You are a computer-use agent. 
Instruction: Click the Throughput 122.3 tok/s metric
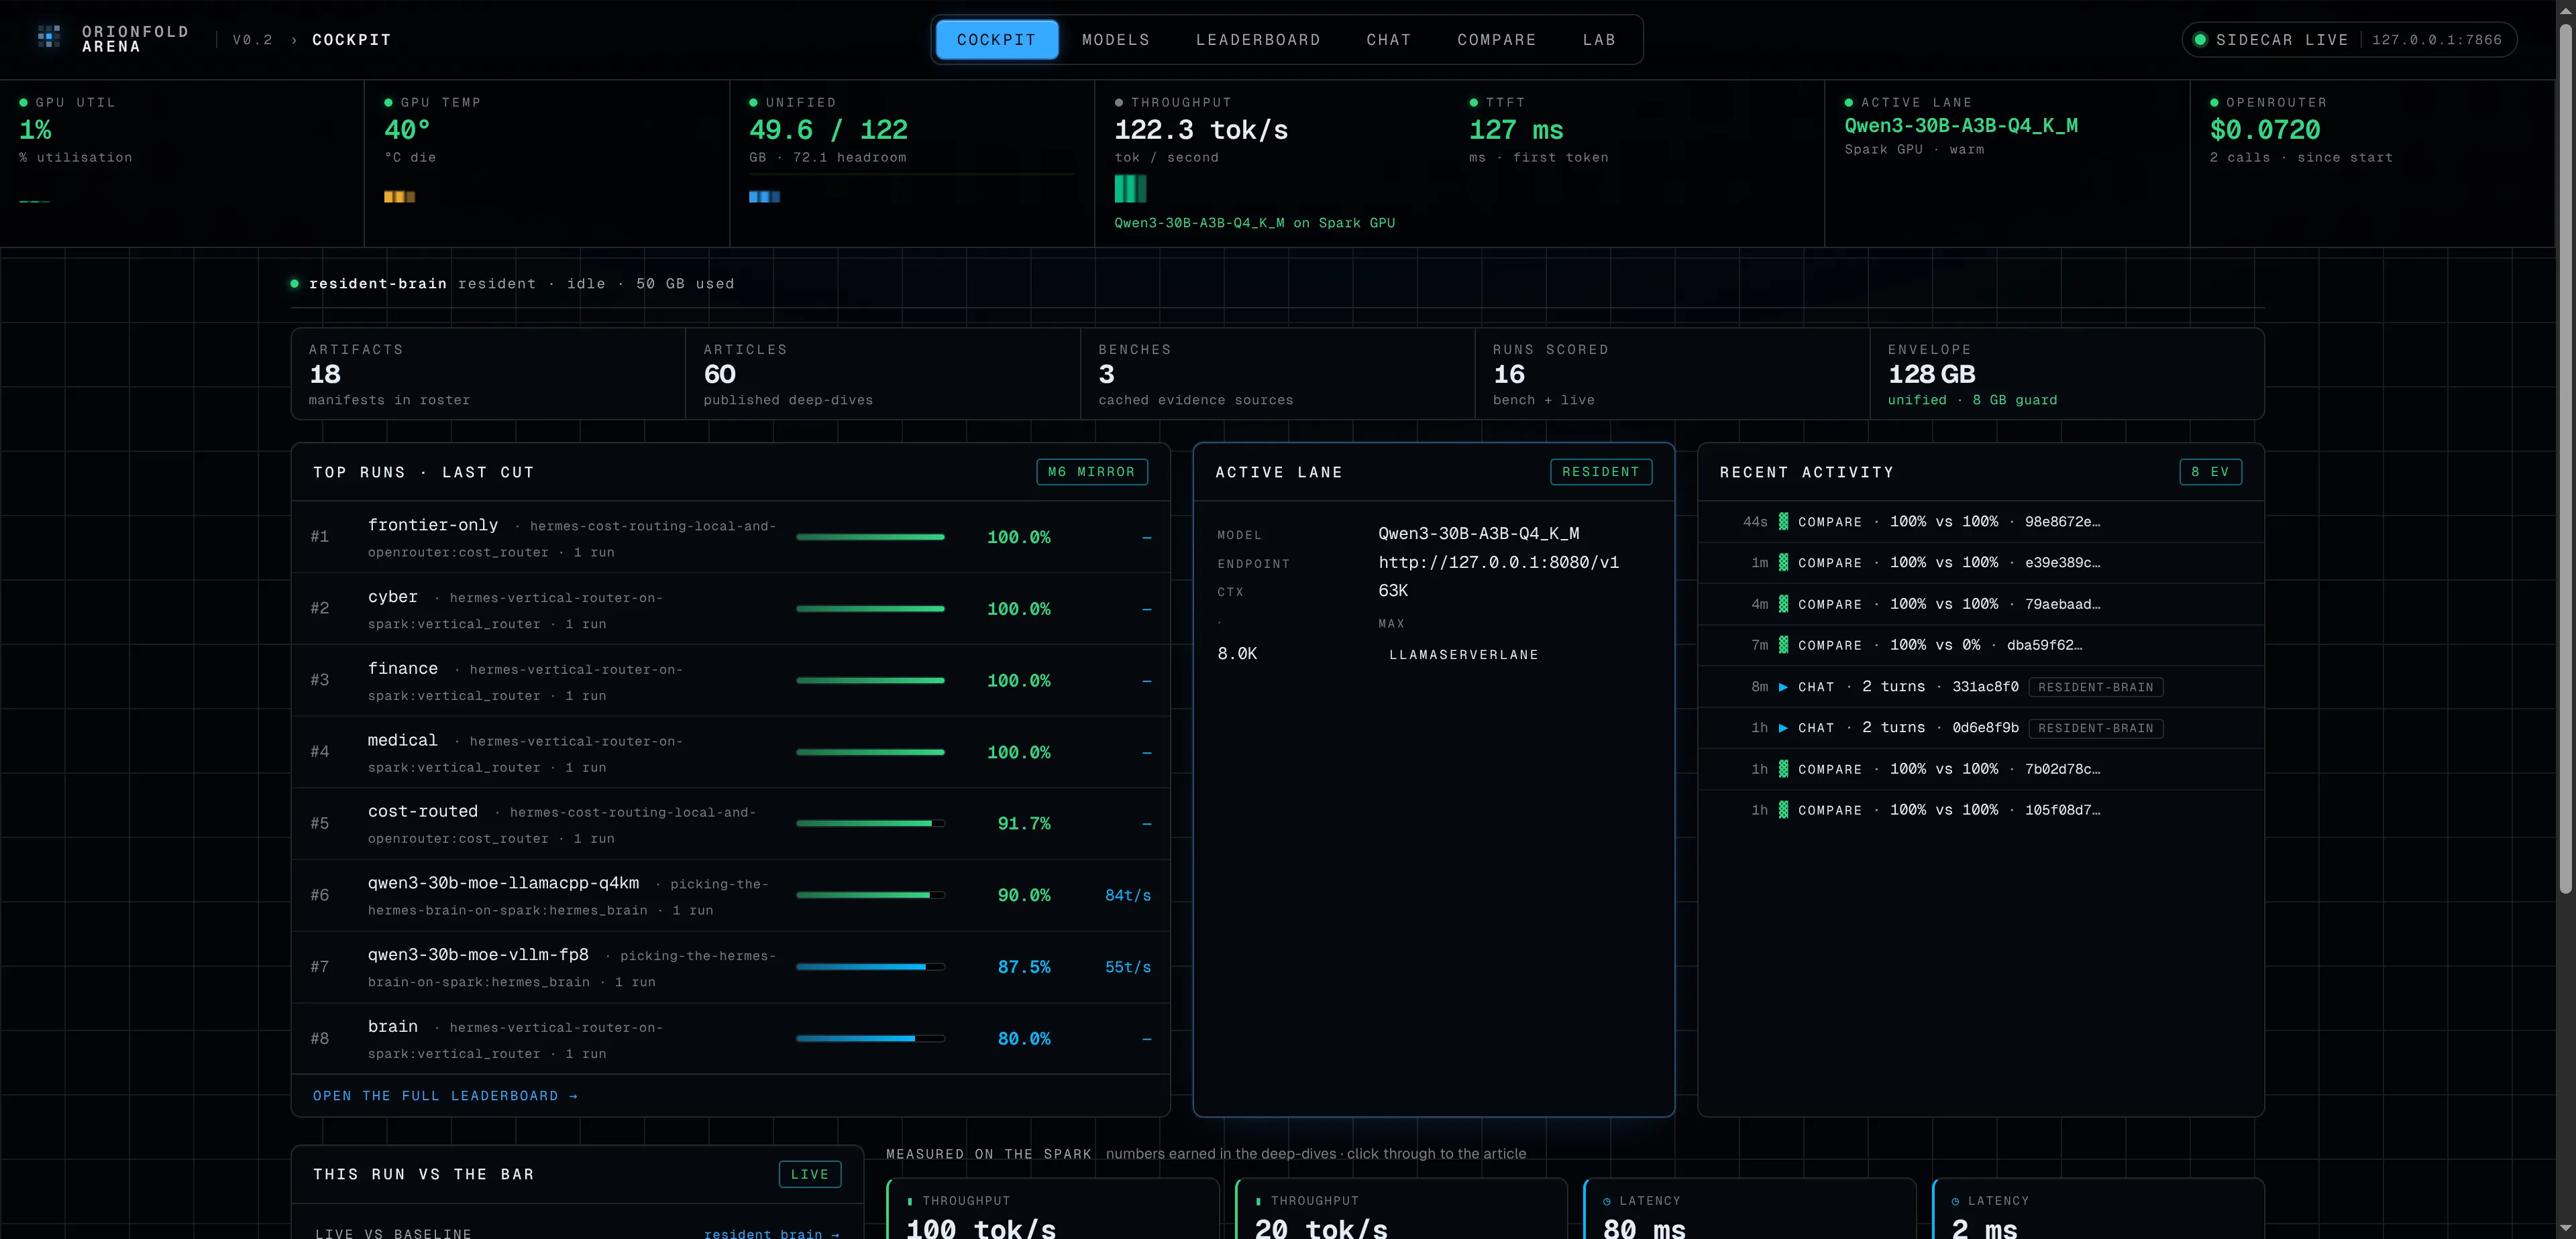[x=1201, y=130]
